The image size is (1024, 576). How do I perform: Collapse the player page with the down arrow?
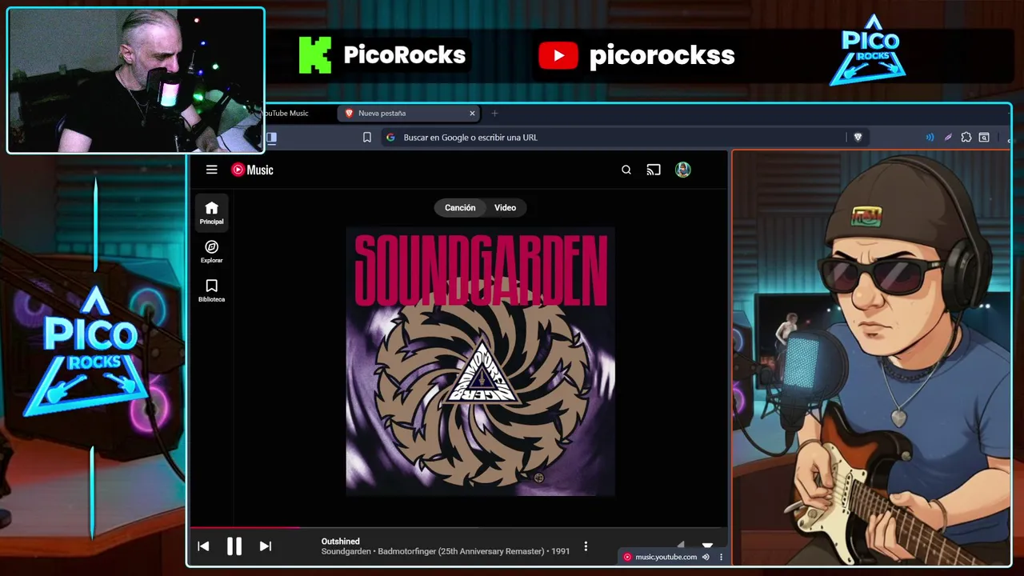click(x=707, y=545)
